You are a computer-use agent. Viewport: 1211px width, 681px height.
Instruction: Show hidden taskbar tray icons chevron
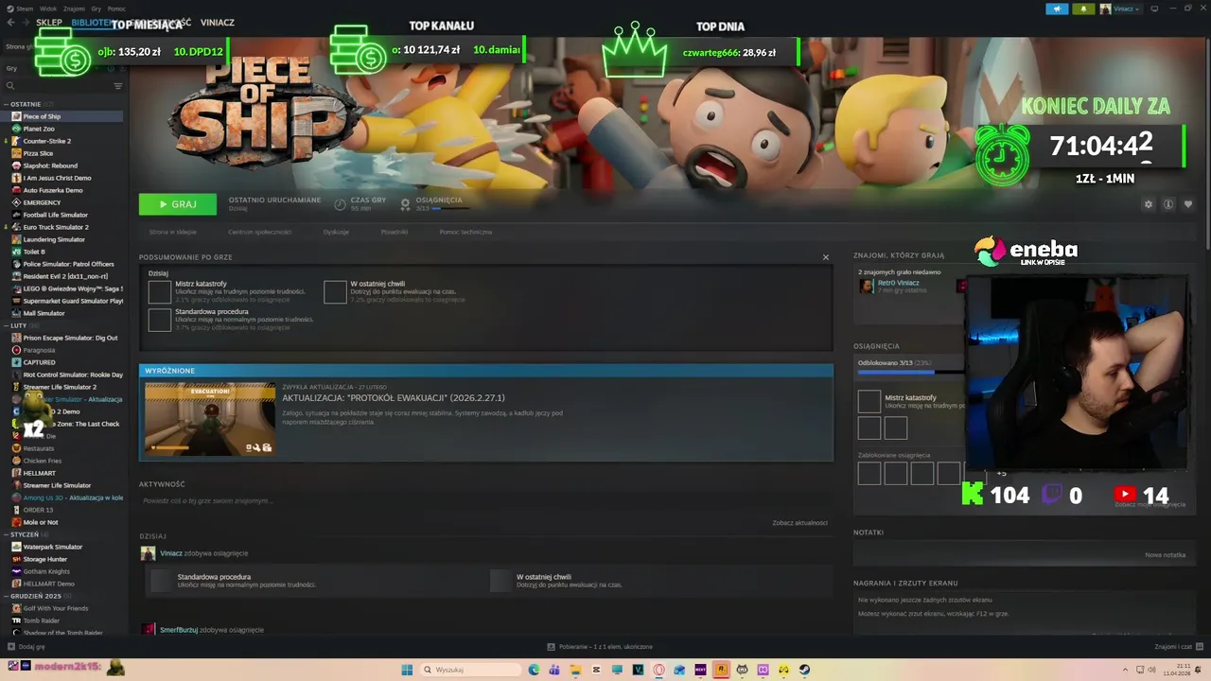click(x=1125, y=670)
